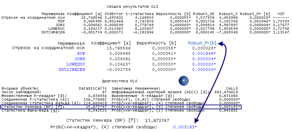The width and height of the screenshot is (292, 132).
Task: Select label "Число наблюдений:"
Action: [x=21, y=92]
